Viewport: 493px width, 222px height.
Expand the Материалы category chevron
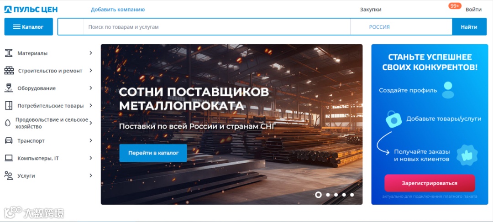(90, 53)
